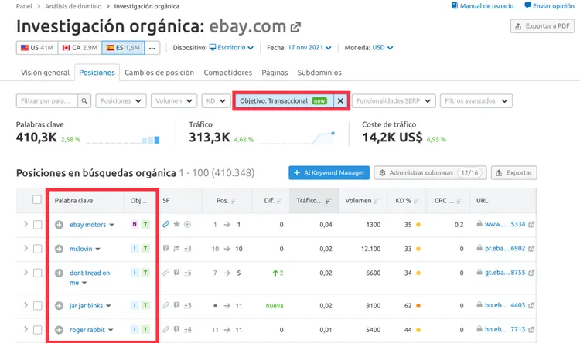Click the table Exportar button
Screen dimensions: 580x343
click(x=513, y=172)
